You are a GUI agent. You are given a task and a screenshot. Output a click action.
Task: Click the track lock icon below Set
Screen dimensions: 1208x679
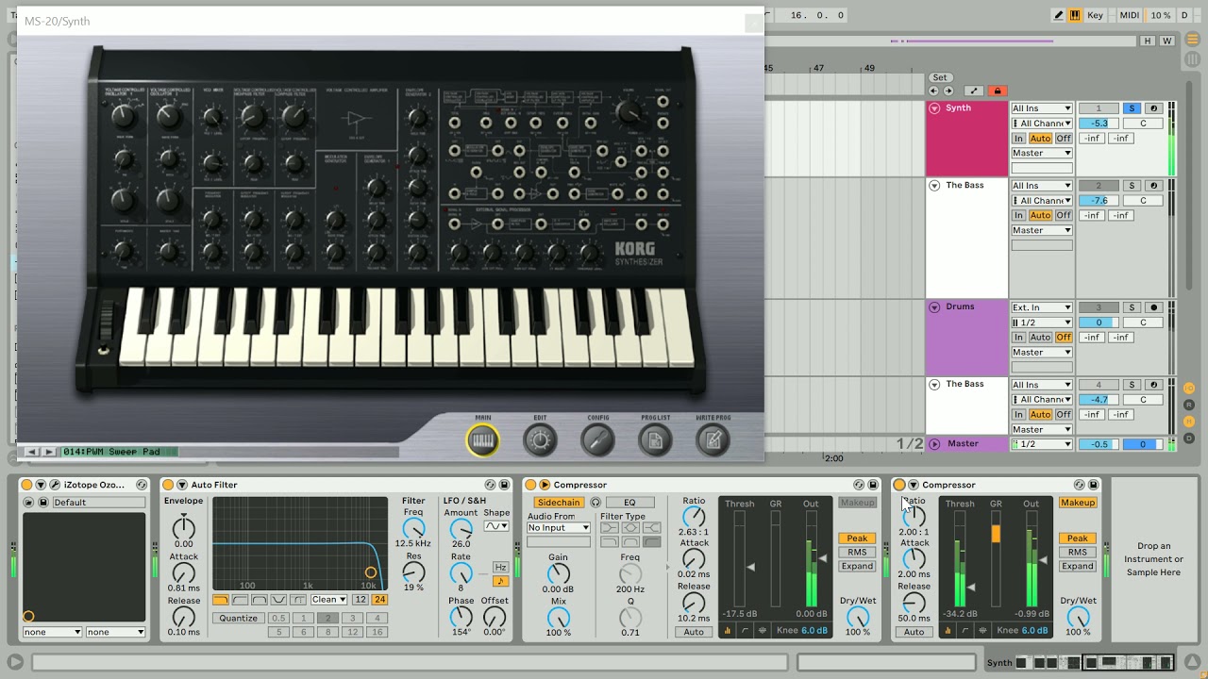[996, 91]
